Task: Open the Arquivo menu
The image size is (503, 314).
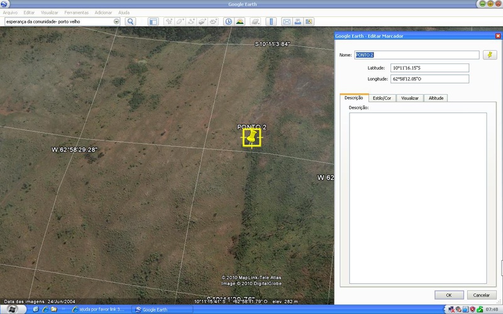Action: click(x=10, y=13)
